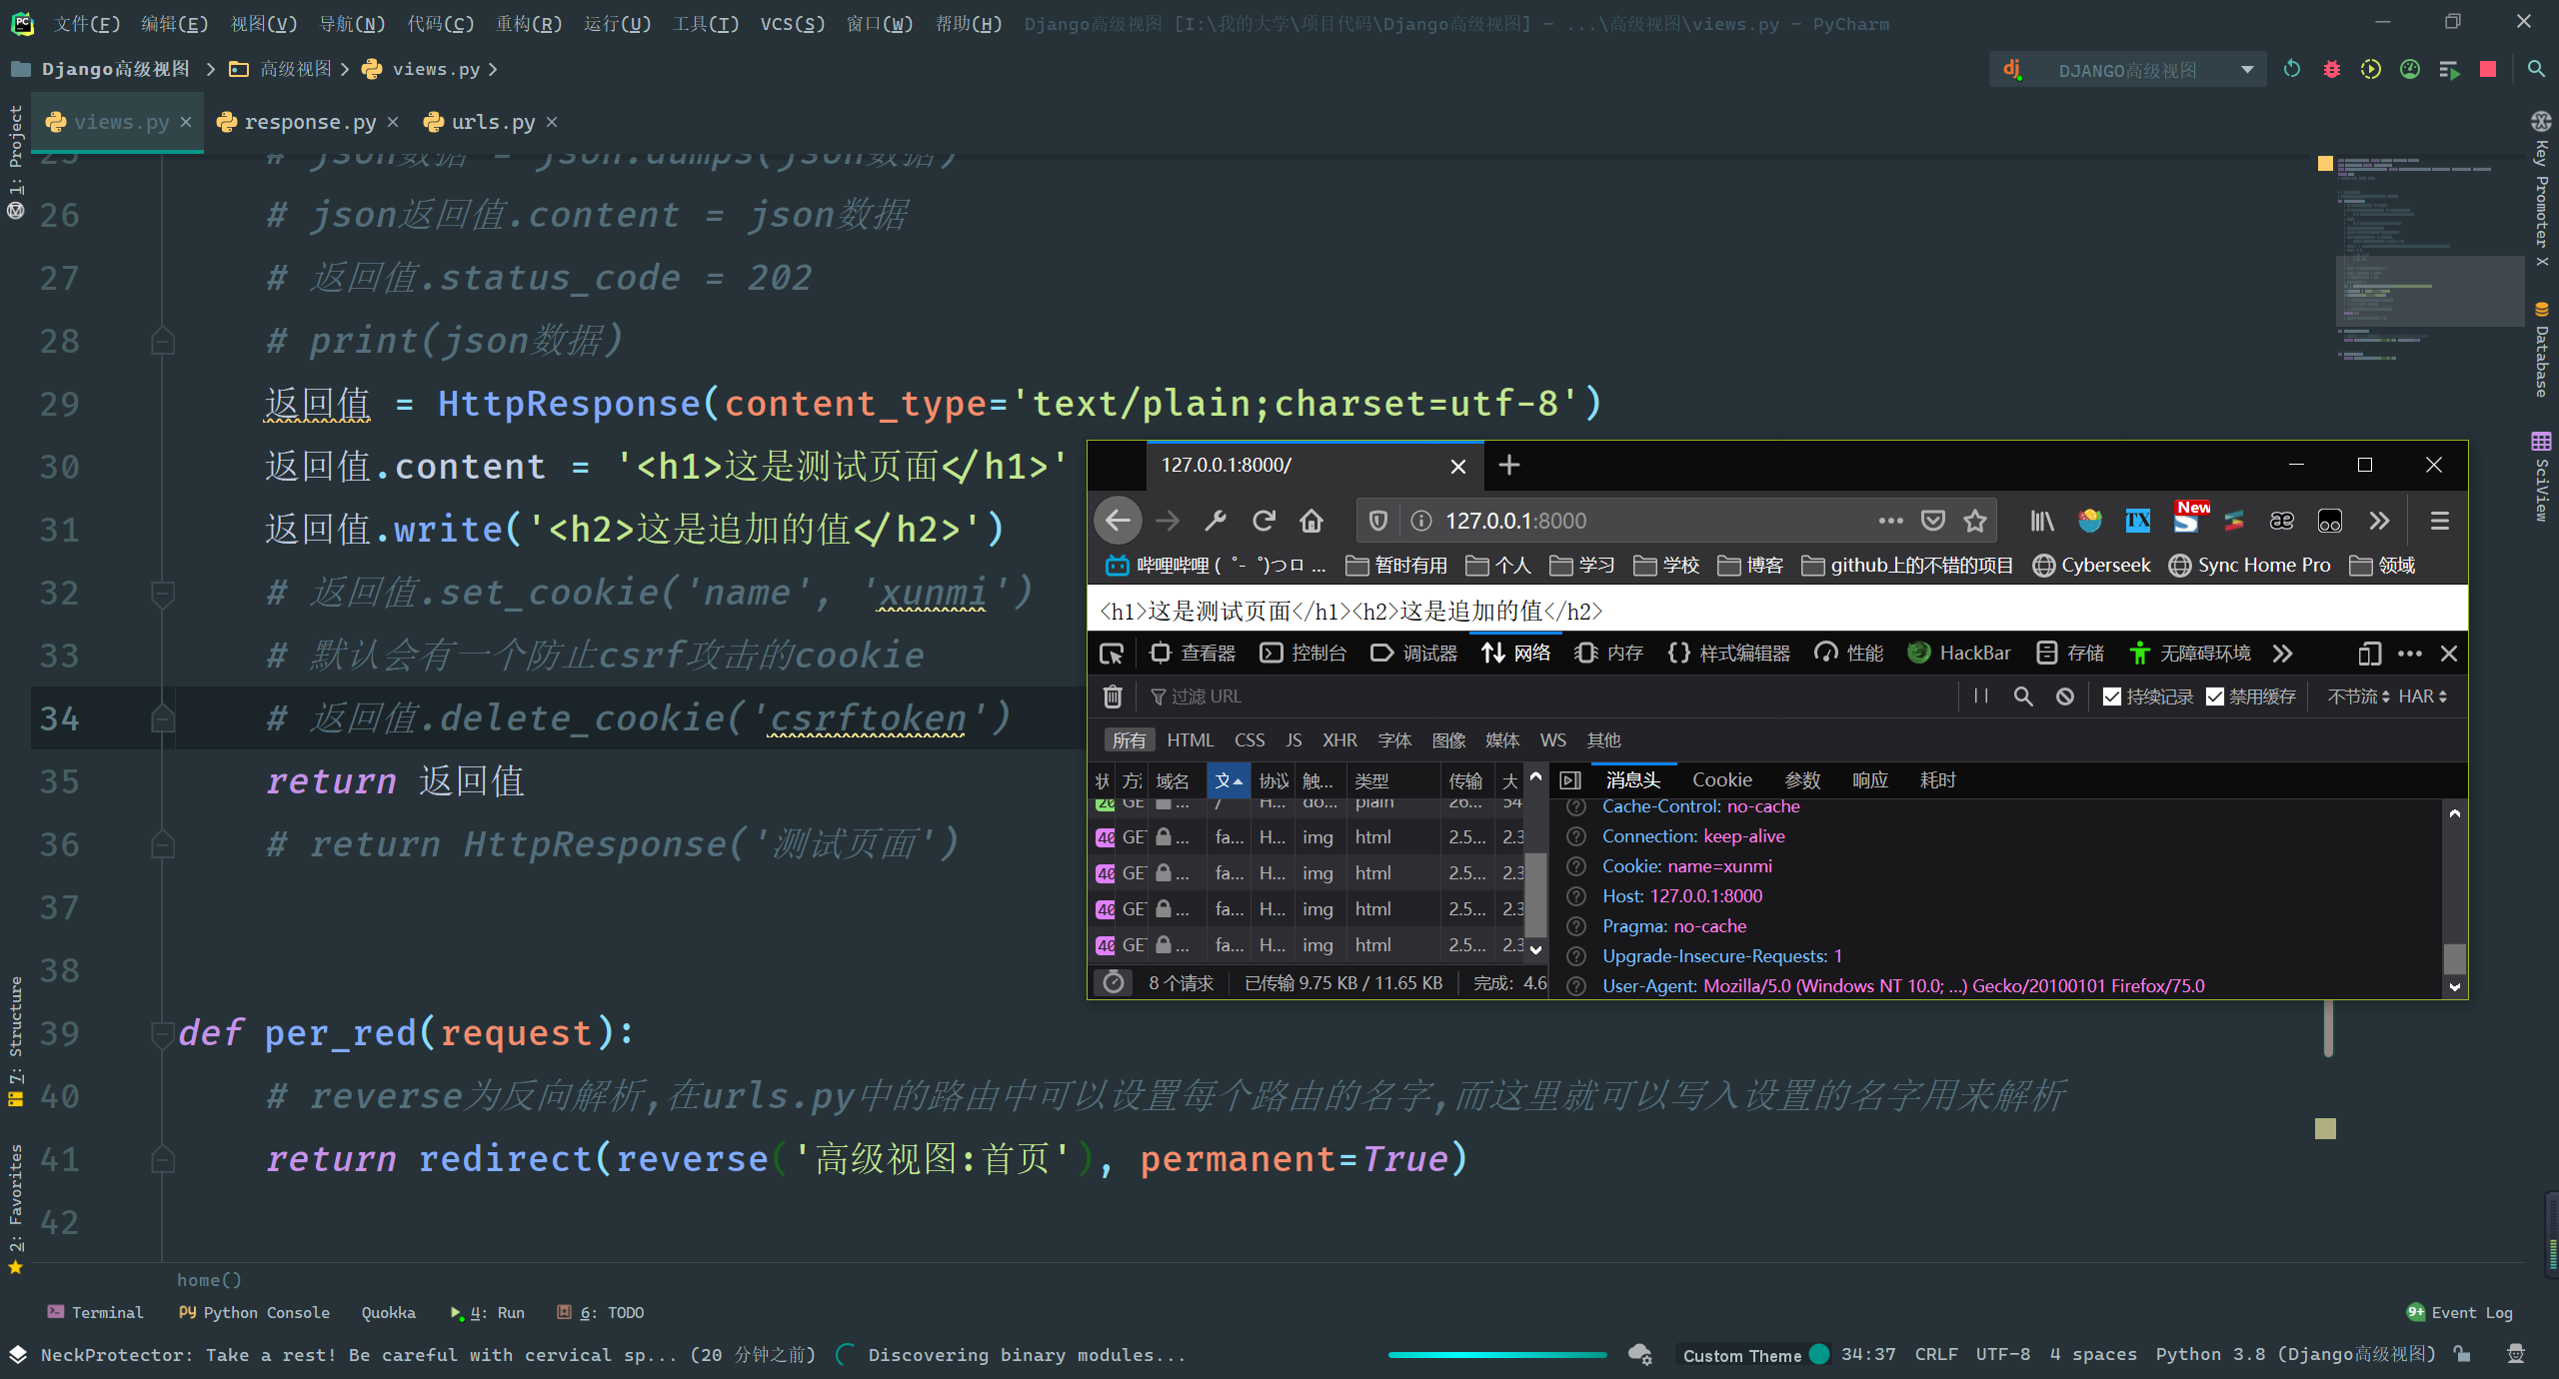
Task: Open the 不节流 throttling dropdown
Action: pos(2358,696)
